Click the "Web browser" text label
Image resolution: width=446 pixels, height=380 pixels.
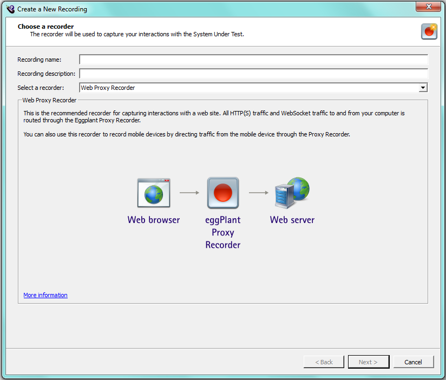154,220
